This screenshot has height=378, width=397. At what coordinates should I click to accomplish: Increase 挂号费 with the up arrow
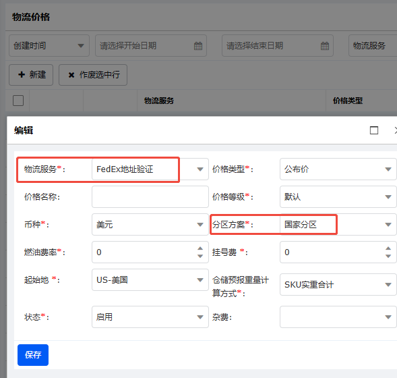pyautogui.click(x=388, y=248)
